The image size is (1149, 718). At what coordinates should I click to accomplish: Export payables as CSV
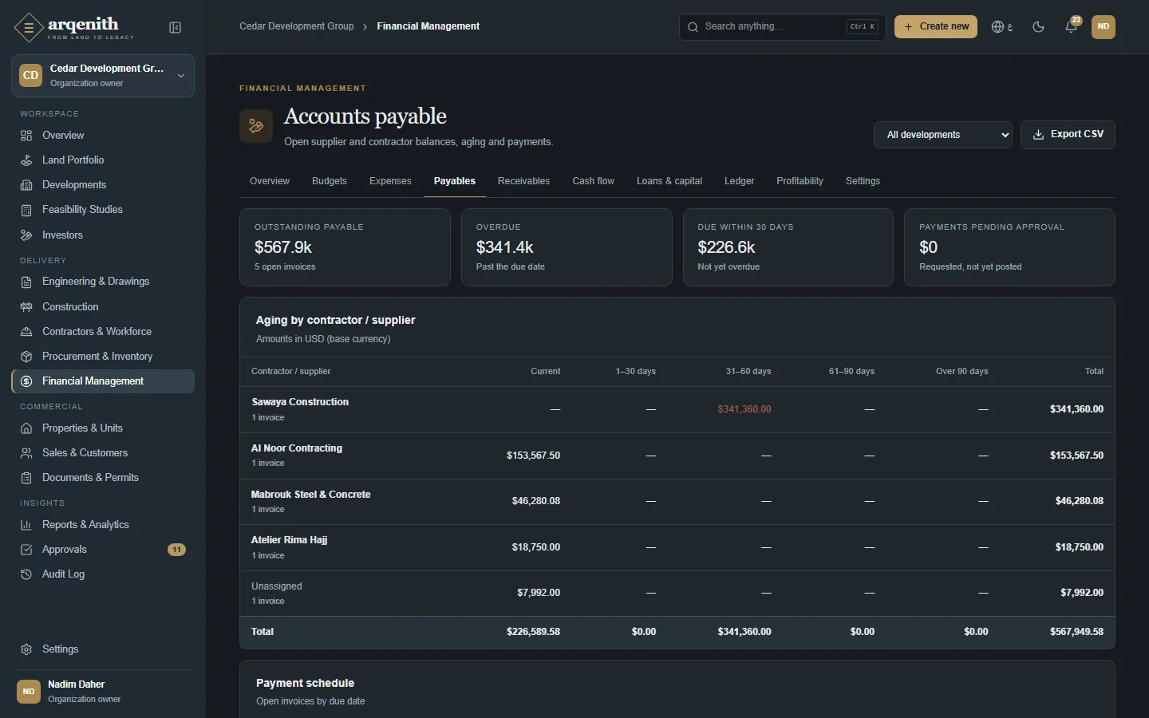pos(1068,135)
